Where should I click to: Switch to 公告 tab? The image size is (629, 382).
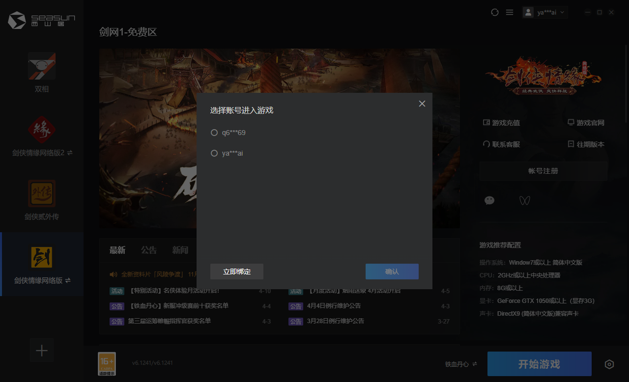(x=149, y=250)
